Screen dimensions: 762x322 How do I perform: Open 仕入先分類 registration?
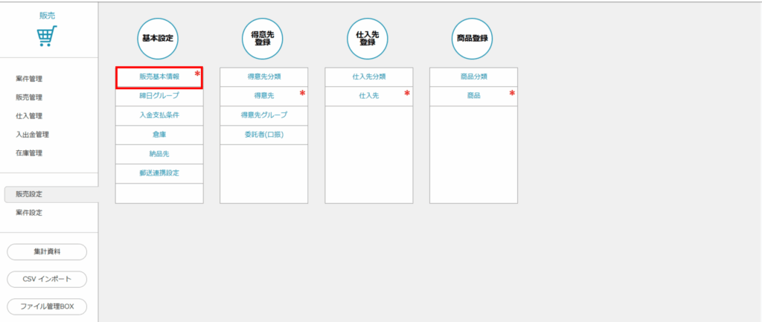tap(368, 77)
